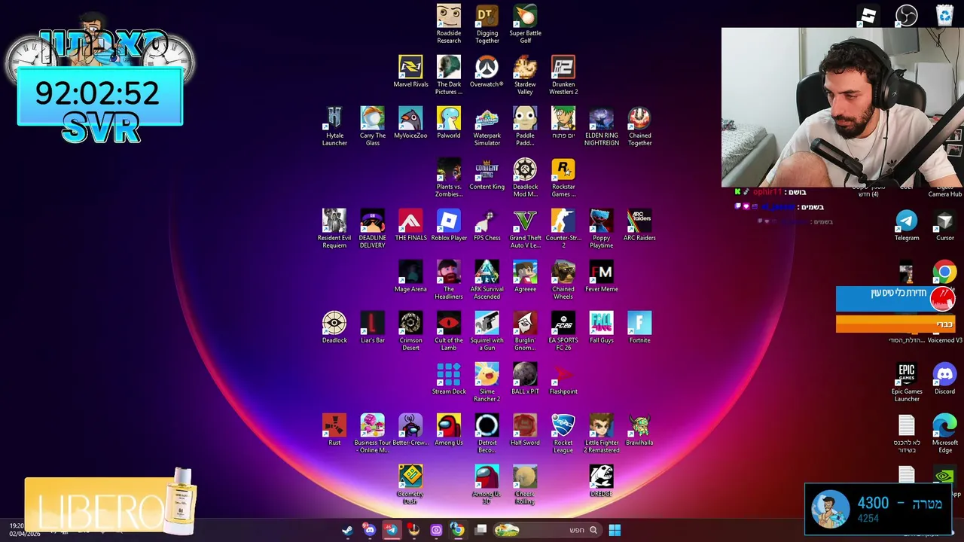The height and width of the screenshot is (542, 964).
Task: Open the Rust game shortcut
Action: point(334,431)
